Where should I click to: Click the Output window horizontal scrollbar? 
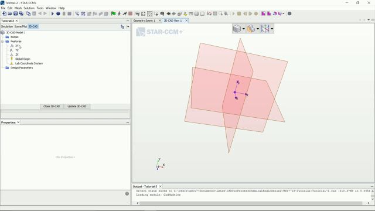pyautogui.click(x=251, y=203)
